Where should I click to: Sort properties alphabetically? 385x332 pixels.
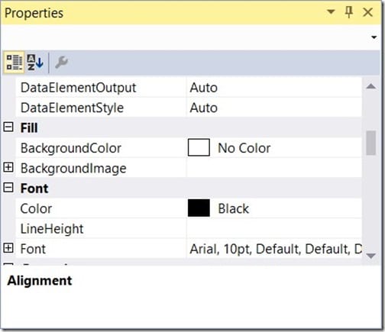coord(35,63)
